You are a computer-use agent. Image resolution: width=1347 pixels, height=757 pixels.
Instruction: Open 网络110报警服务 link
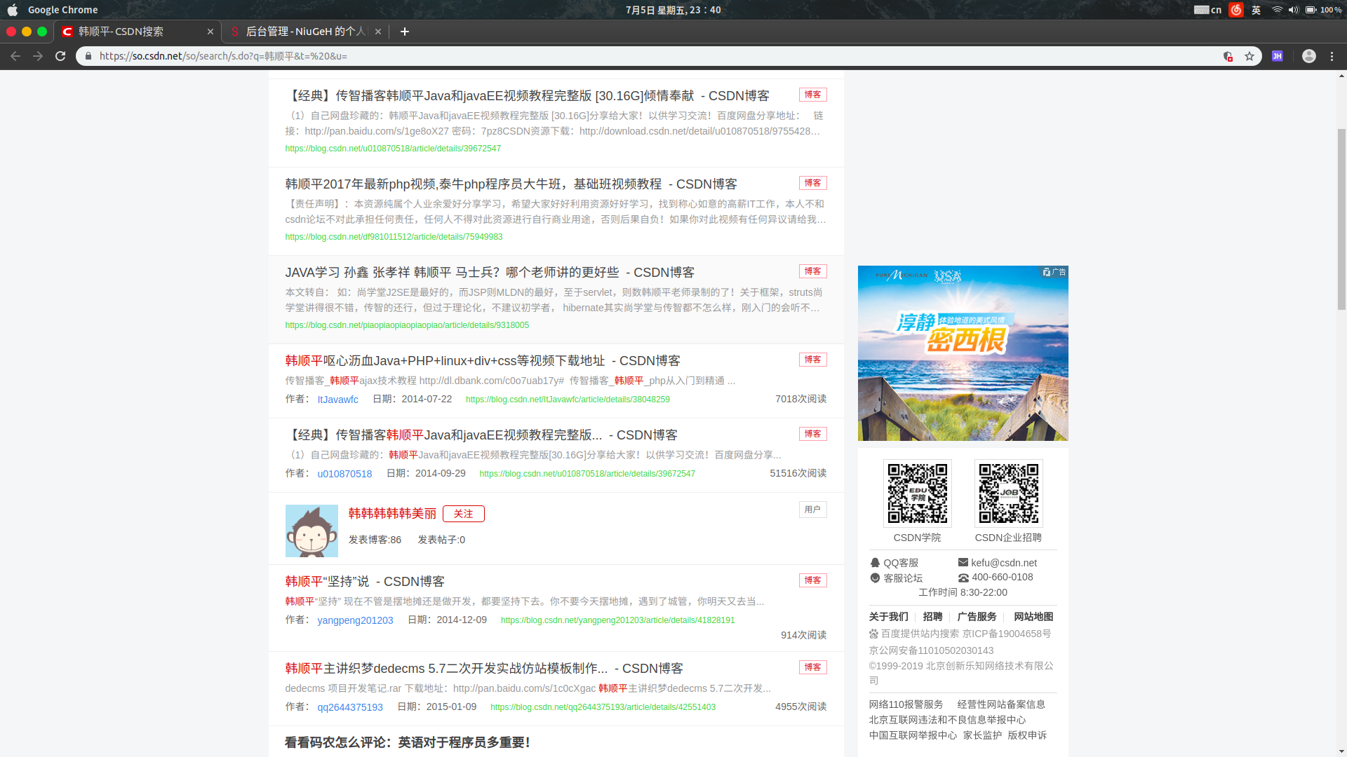(906, 704)
